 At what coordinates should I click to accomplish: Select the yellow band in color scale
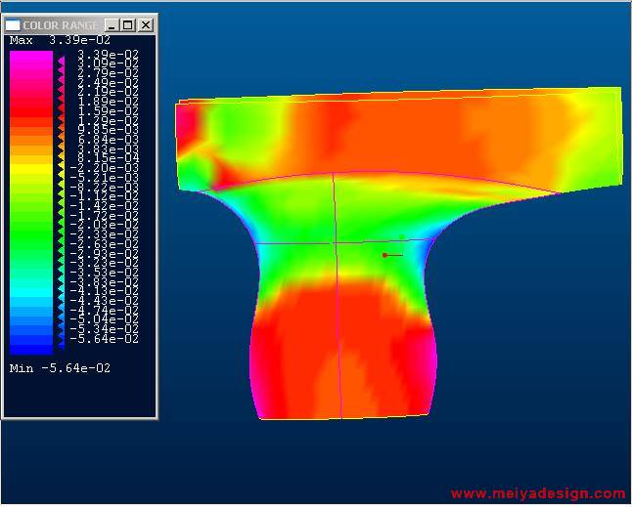click(x=31, y=169)
